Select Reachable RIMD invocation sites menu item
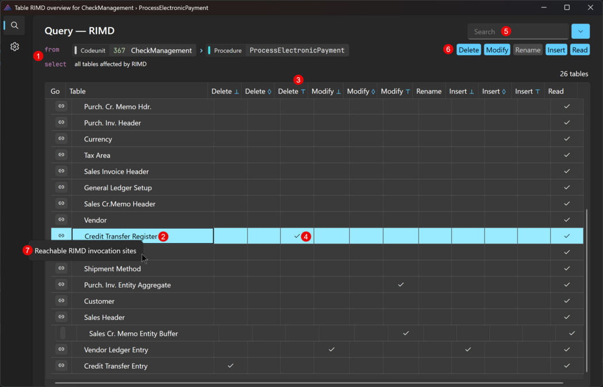The width and height of the screenshot is (603, 387). coord(85,251)
